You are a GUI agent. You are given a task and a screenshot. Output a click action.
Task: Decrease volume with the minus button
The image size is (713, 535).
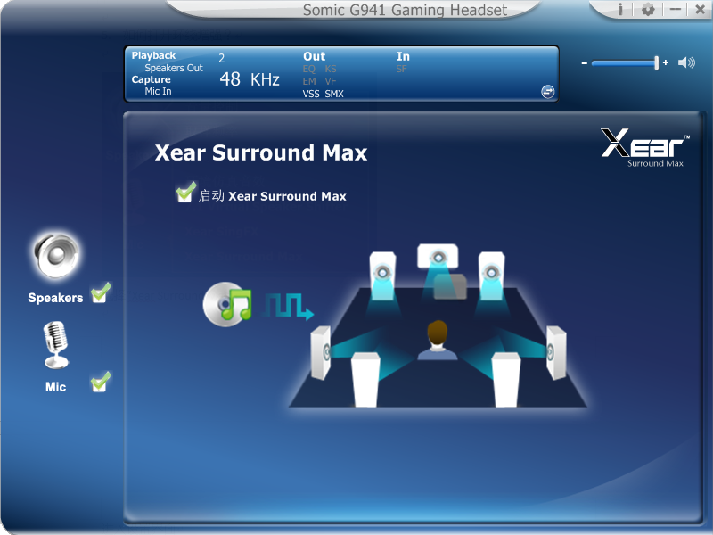coord(585,63)
